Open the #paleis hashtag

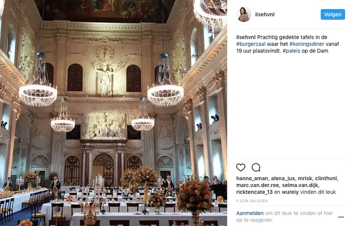[x=291, y=51]
